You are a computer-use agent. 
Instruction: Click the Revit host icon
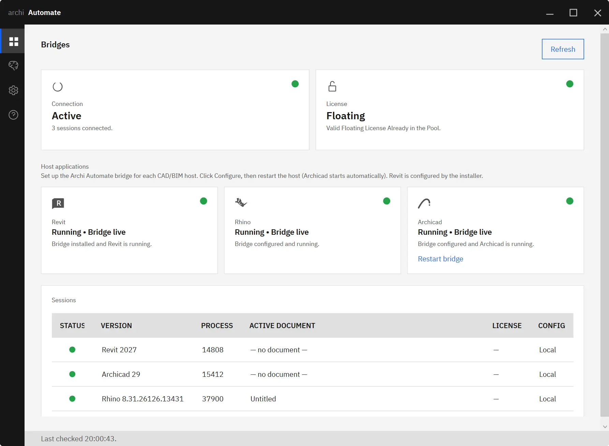click(x=58, y=203)
